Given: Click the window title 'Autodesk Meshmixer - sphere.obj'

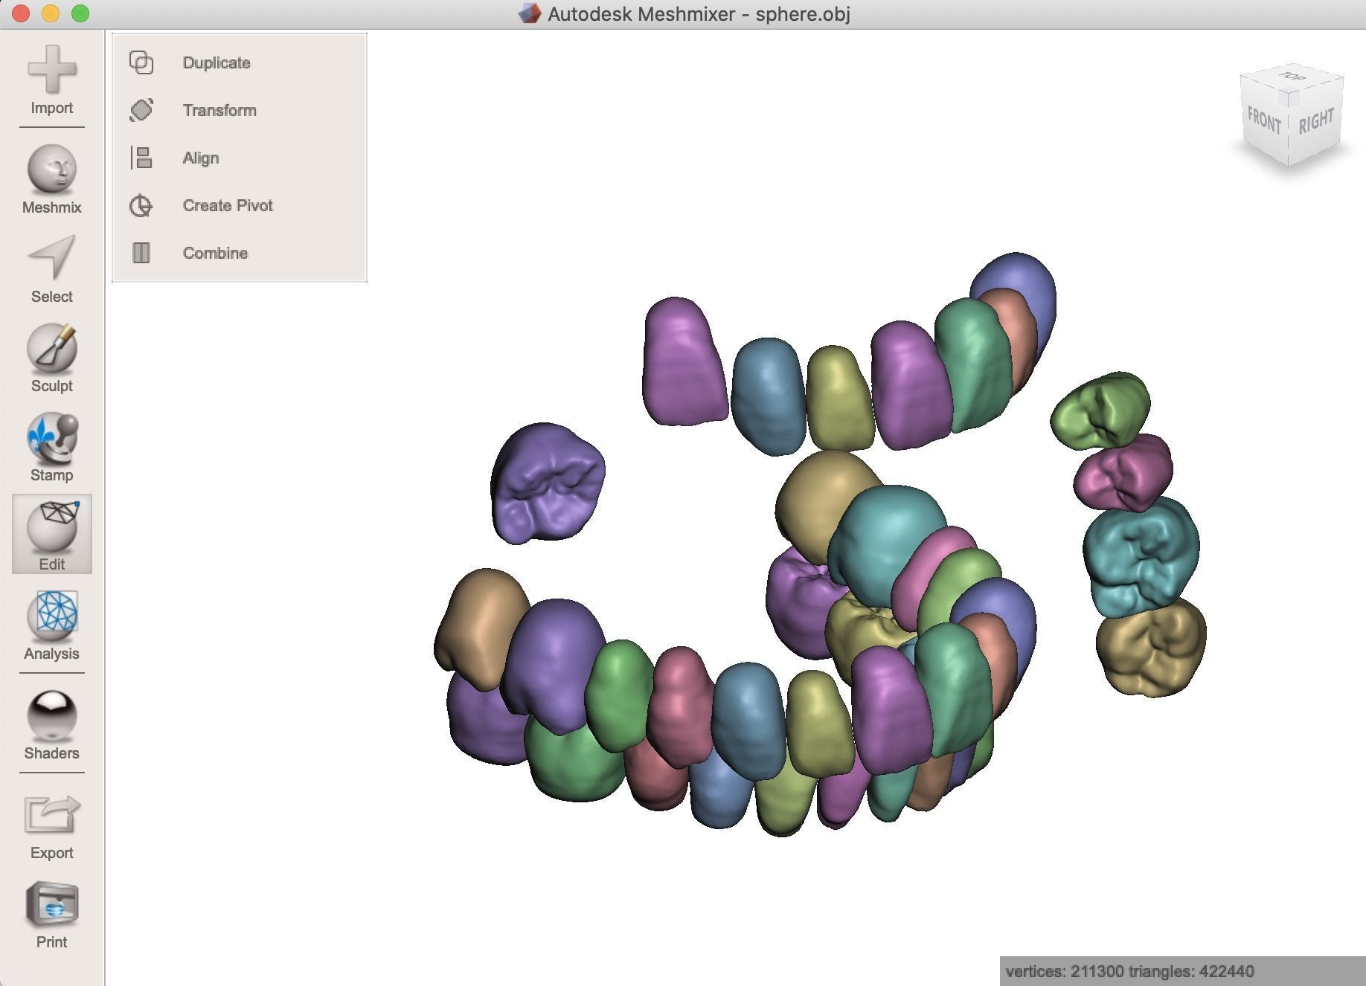Looking at the screenshot, I should point(699,14).
